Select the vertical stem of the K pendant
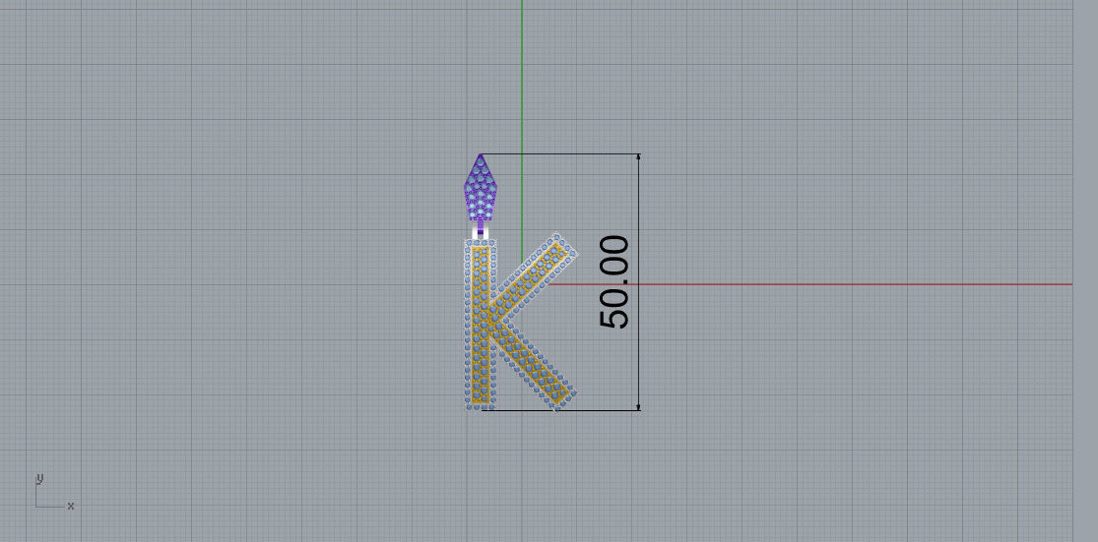 click(481, 324)
